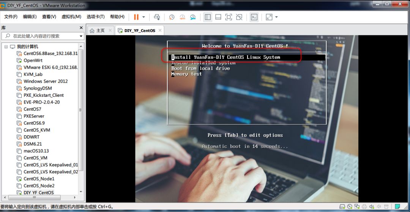Click the stretch guest display icon

pos(269,17)
